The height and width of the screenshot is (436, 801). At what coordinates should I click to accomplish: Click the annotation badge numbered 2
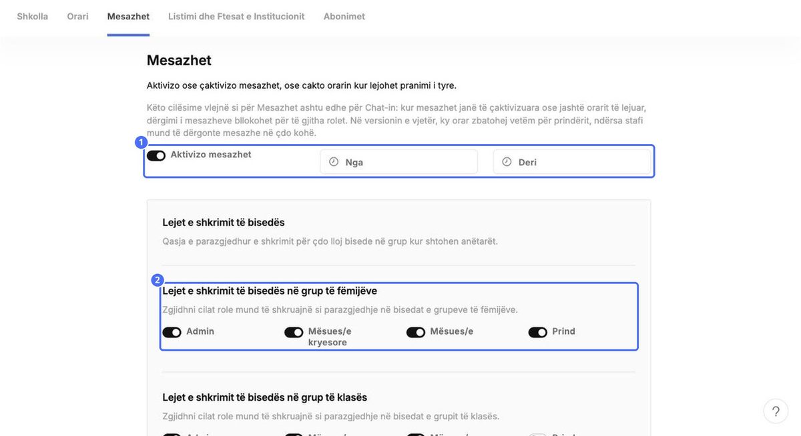158,280
